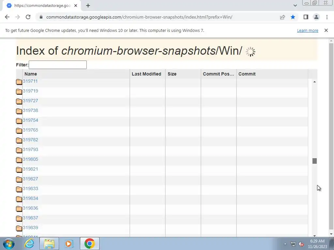Open Chrome's three-dot menu
This screenshot has width=334, height=250.
click(327, 17)
